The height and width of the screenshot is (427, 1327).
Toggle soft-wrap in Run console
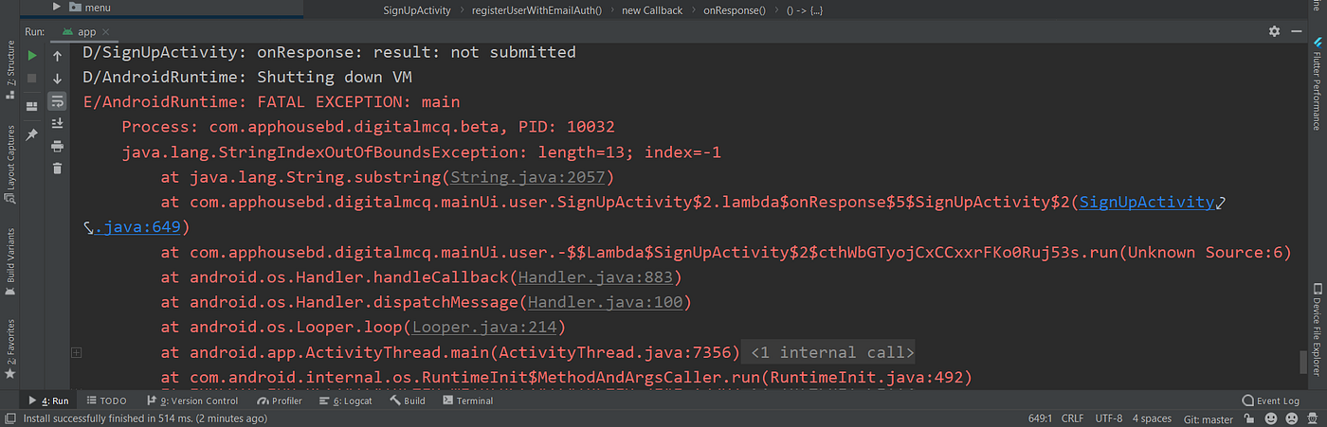(x=58, y=100)
